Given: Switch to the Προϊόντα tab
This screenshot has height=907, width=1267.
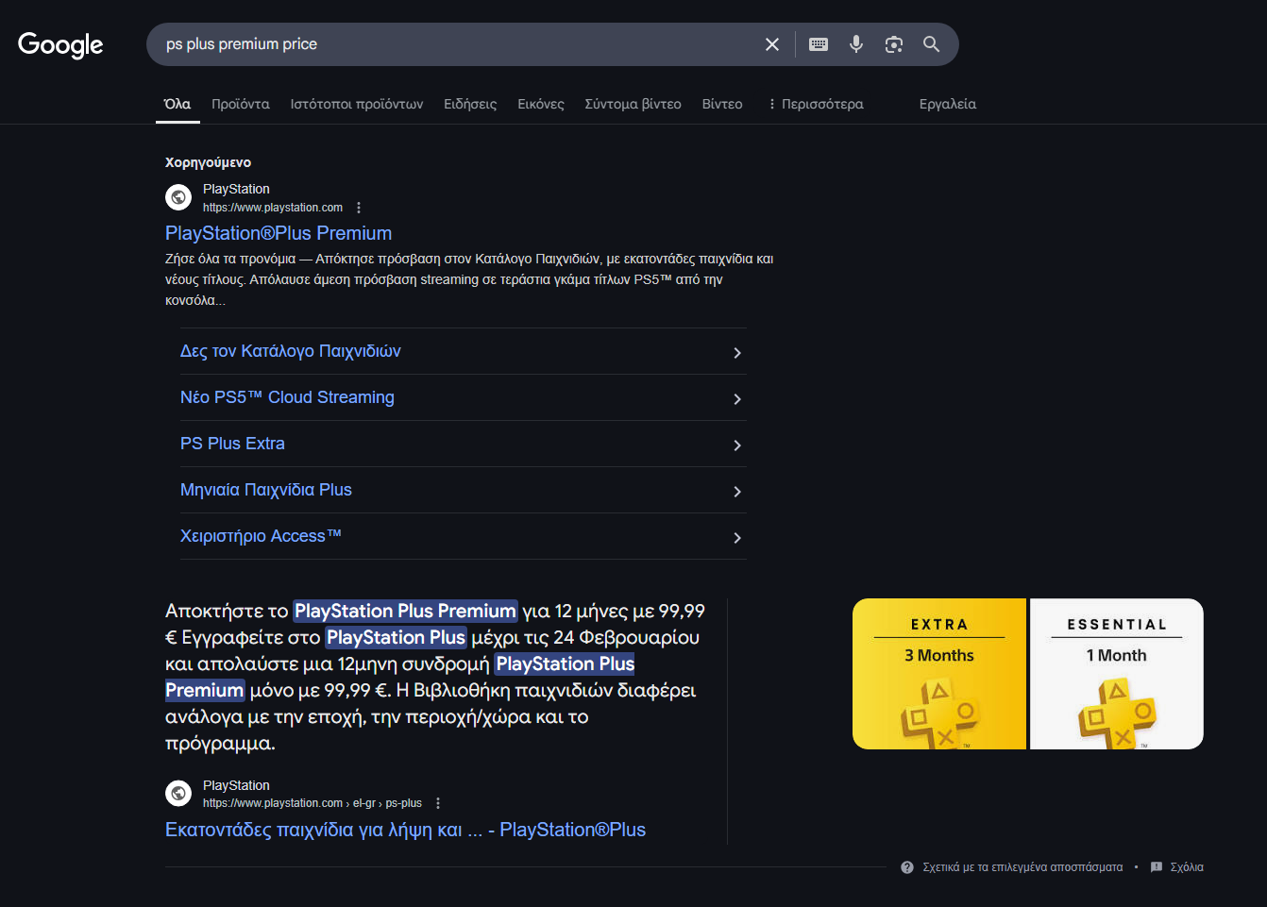Looking at the screenshot, I should [x=241, y=104].
